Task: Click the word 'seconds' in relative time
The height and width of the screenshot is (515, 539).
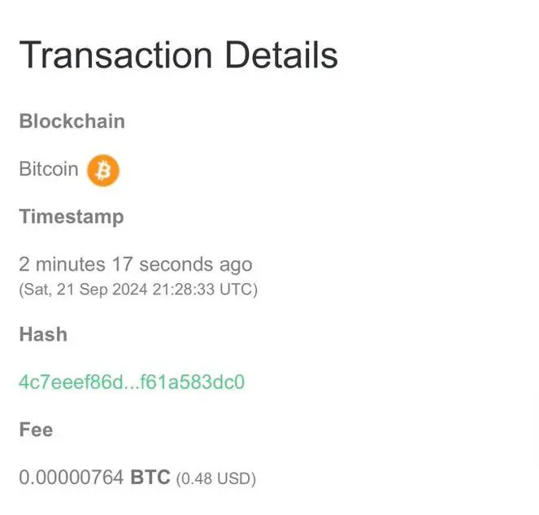Action: (176, 265)
